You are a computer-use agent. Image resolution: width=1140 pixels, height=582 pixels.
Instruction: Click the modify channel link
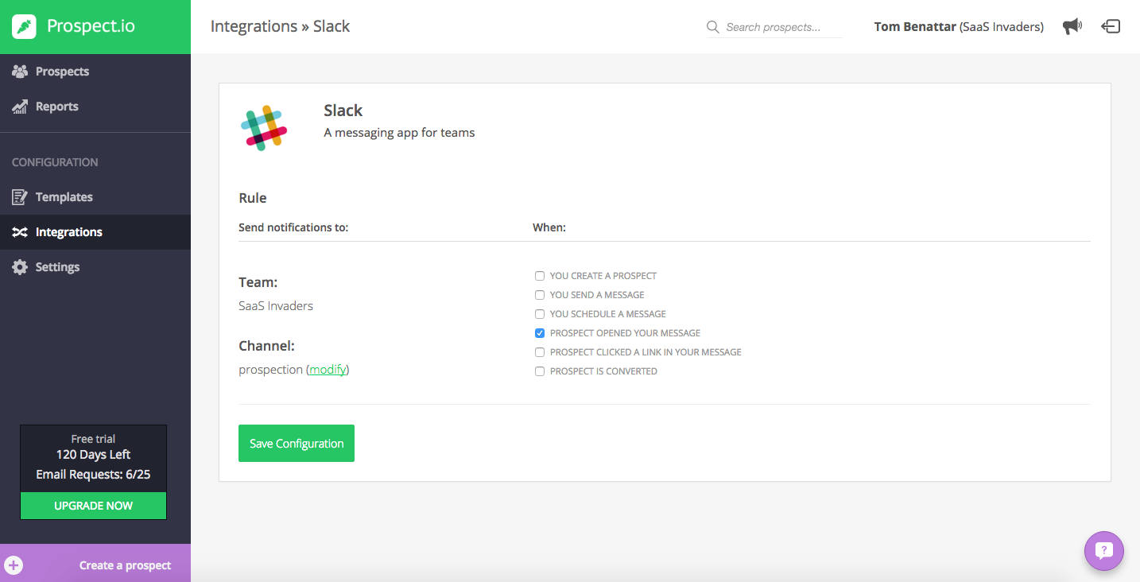[328, 370]
